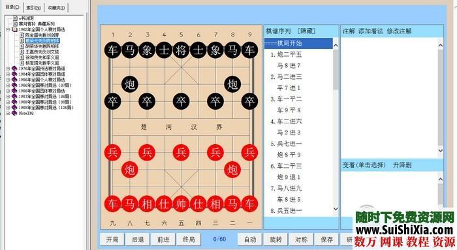Select move 4. 车二进六
The height and width of the screenshot is (250, 457).
tap(286, 121)
